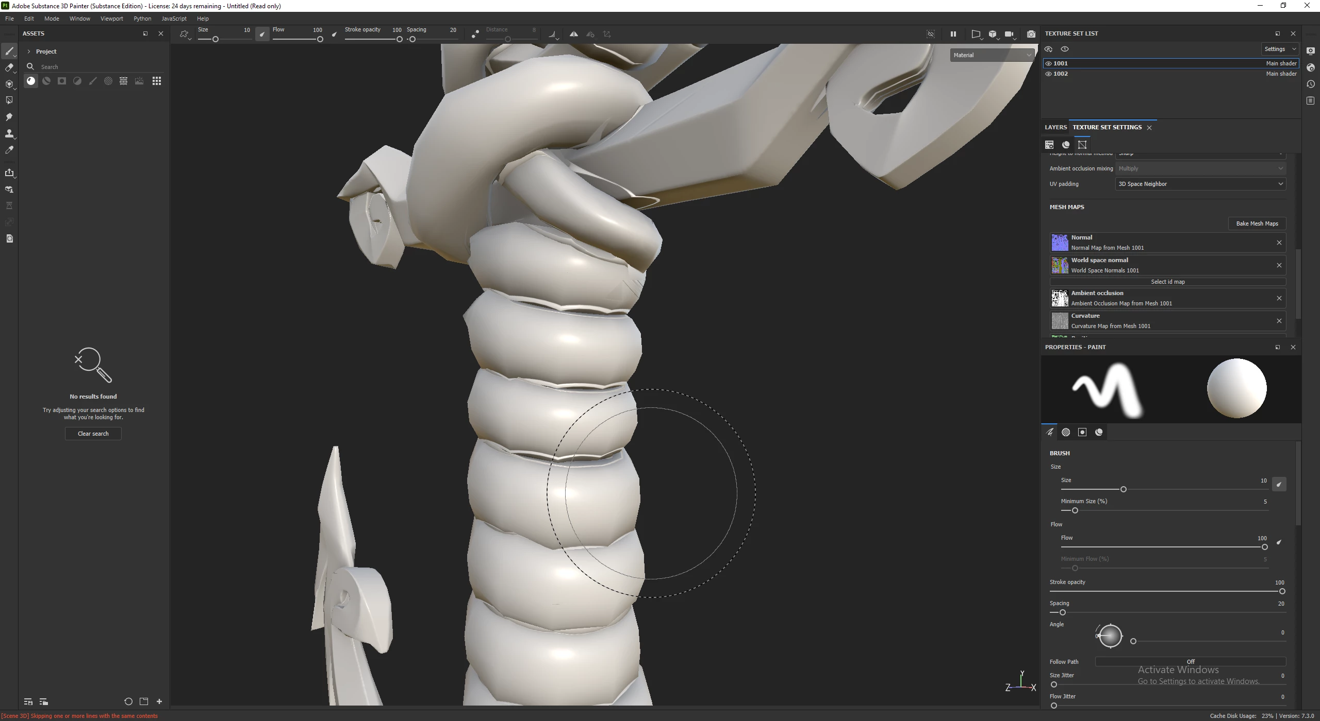Open the UV padding dropdown
Image resolution: width=1320 pixels, height=721 pixels.
[1200, 184]
